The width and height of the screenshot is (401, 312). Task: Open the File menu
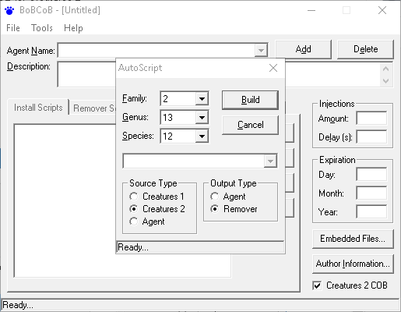click(x=13, y=28)
